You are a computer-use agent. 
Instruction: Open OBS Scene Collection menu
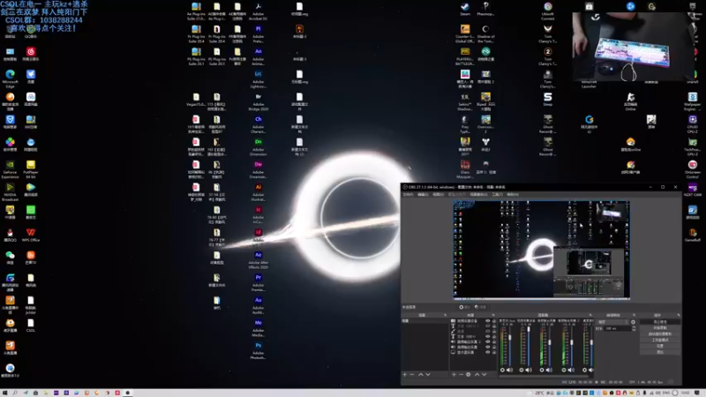478,194
